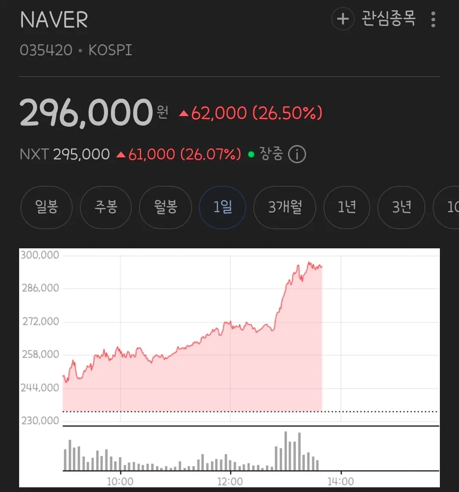Add NAVER to watchlist with plus icon
The width and height of the screenshot is (459, 492).
[x=343, y=19]
